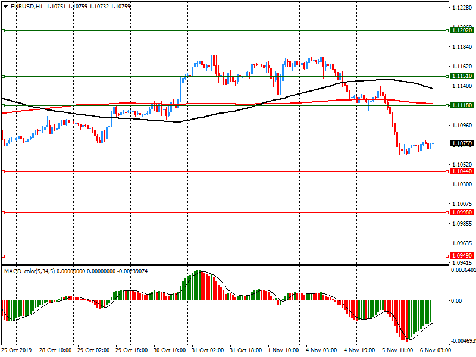Click the 1.09980 support level tag
476x357 pixels.
(x=462, y=212)
